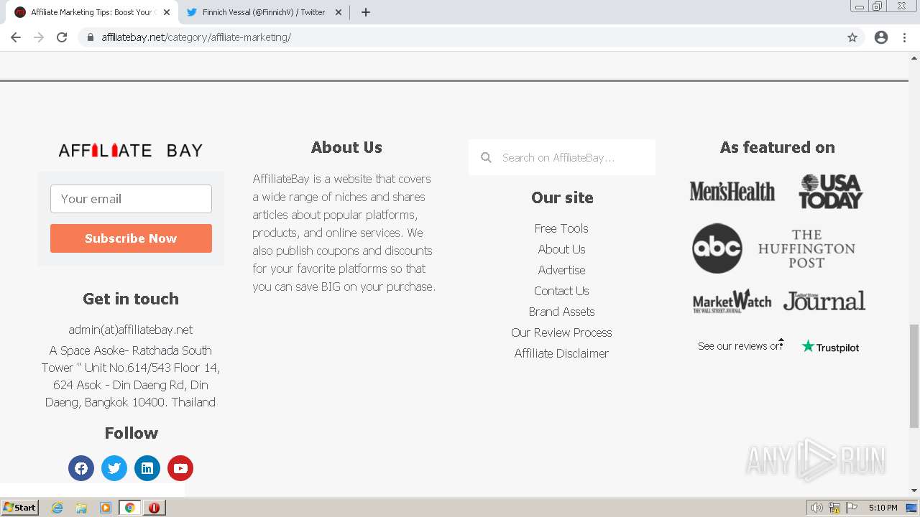Viewport: 920px width, 517px height.
Task: Open AffiliateBay Twitter profile icon
Action: coord(114,468)
